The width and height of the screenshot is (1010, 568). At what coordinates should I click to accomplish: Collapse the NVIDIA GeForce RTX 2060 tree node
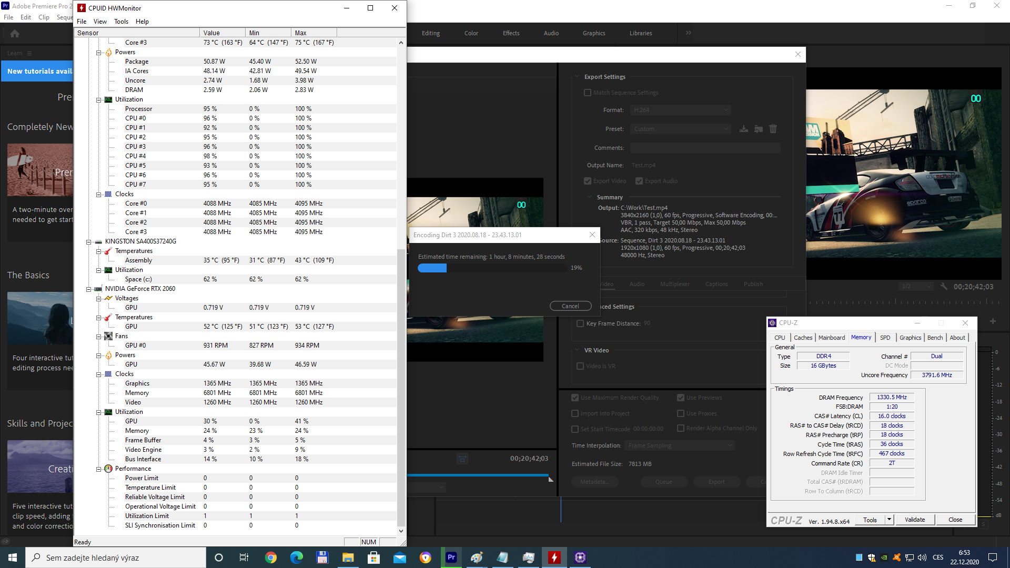point(89,289)
